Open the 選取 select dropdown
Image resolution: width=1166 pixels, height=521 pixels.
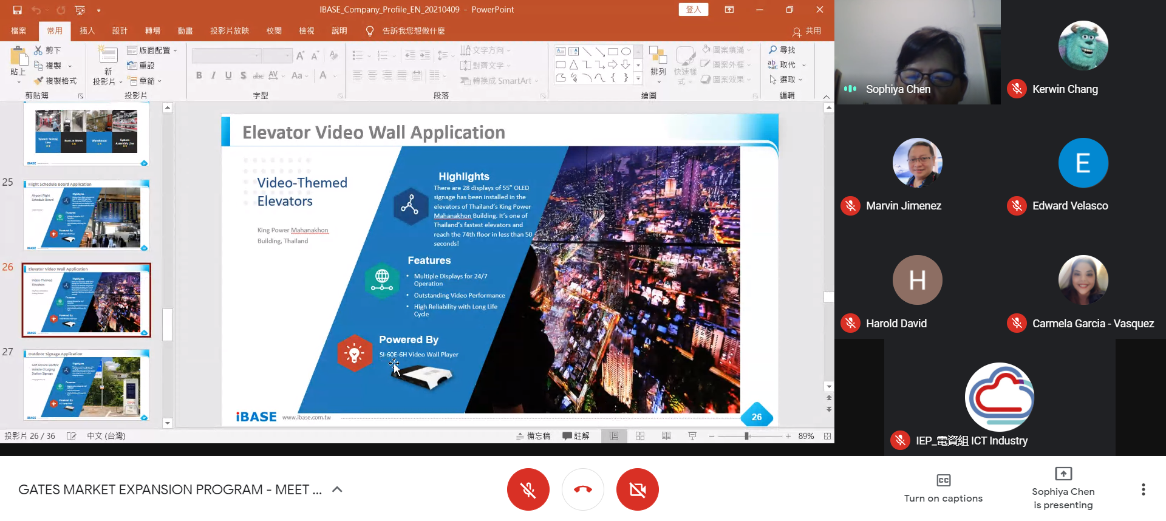[x=785, y=80]
